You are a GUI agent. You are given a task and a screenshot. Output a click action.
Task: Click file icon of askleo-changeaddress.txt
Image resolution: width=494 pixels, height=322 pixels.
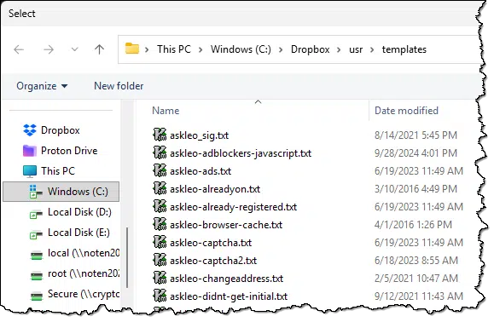point(160,278)
